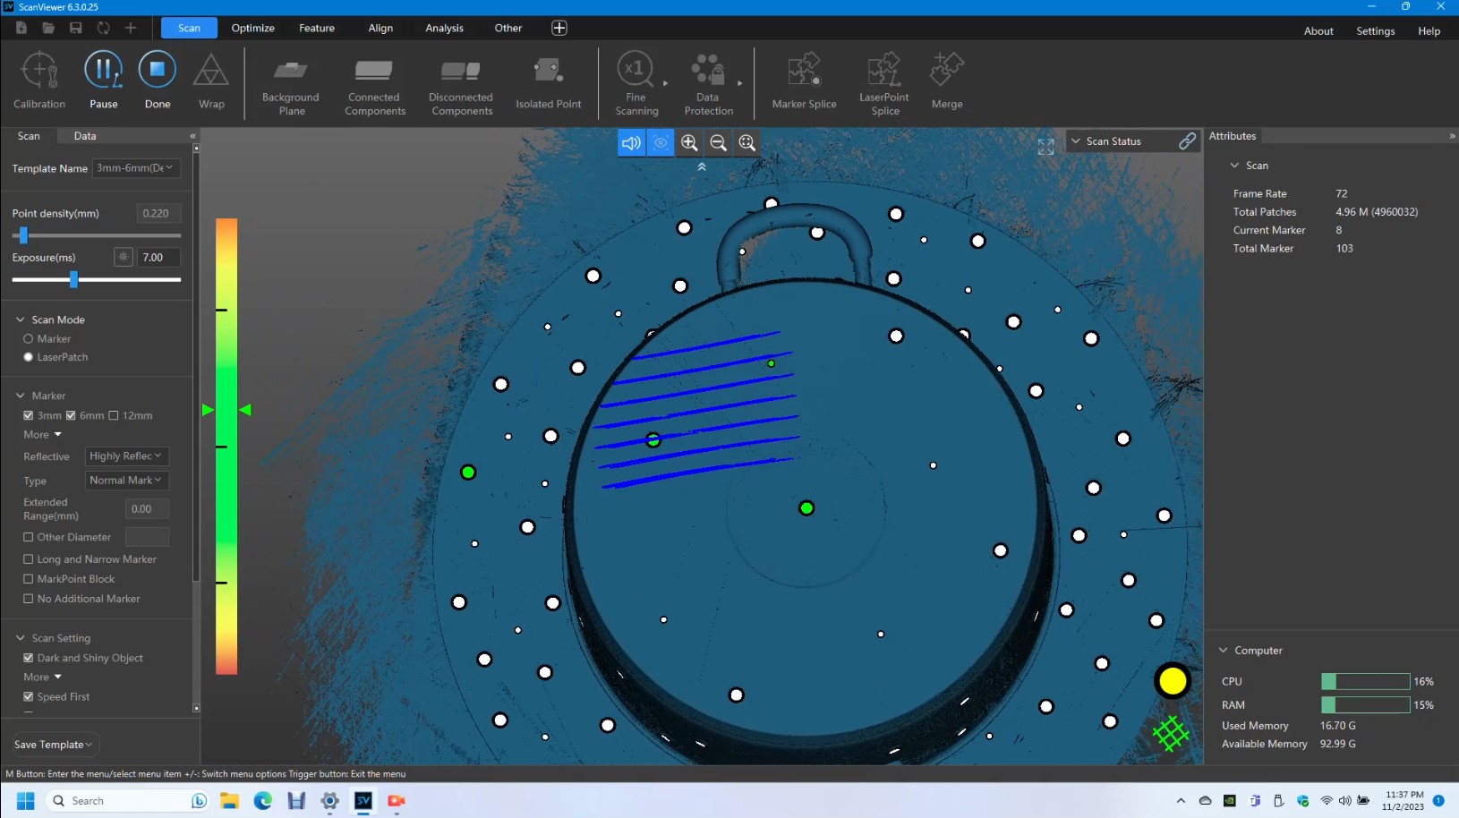Enable the 12mm marker checkbox

pos(114,415)
